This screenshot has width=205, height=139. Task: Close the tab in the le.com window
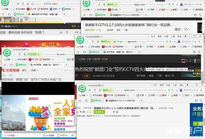(62, 65)
